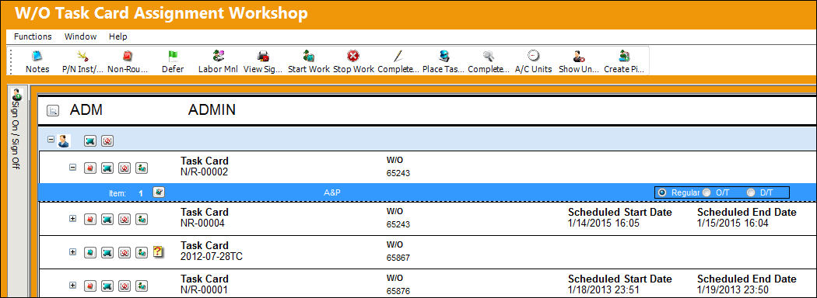Image resolution: width=817 pixels, height=298 pixels.
Task: Click the P/N Inst/... toolbar icon
Action: (82, 56)
